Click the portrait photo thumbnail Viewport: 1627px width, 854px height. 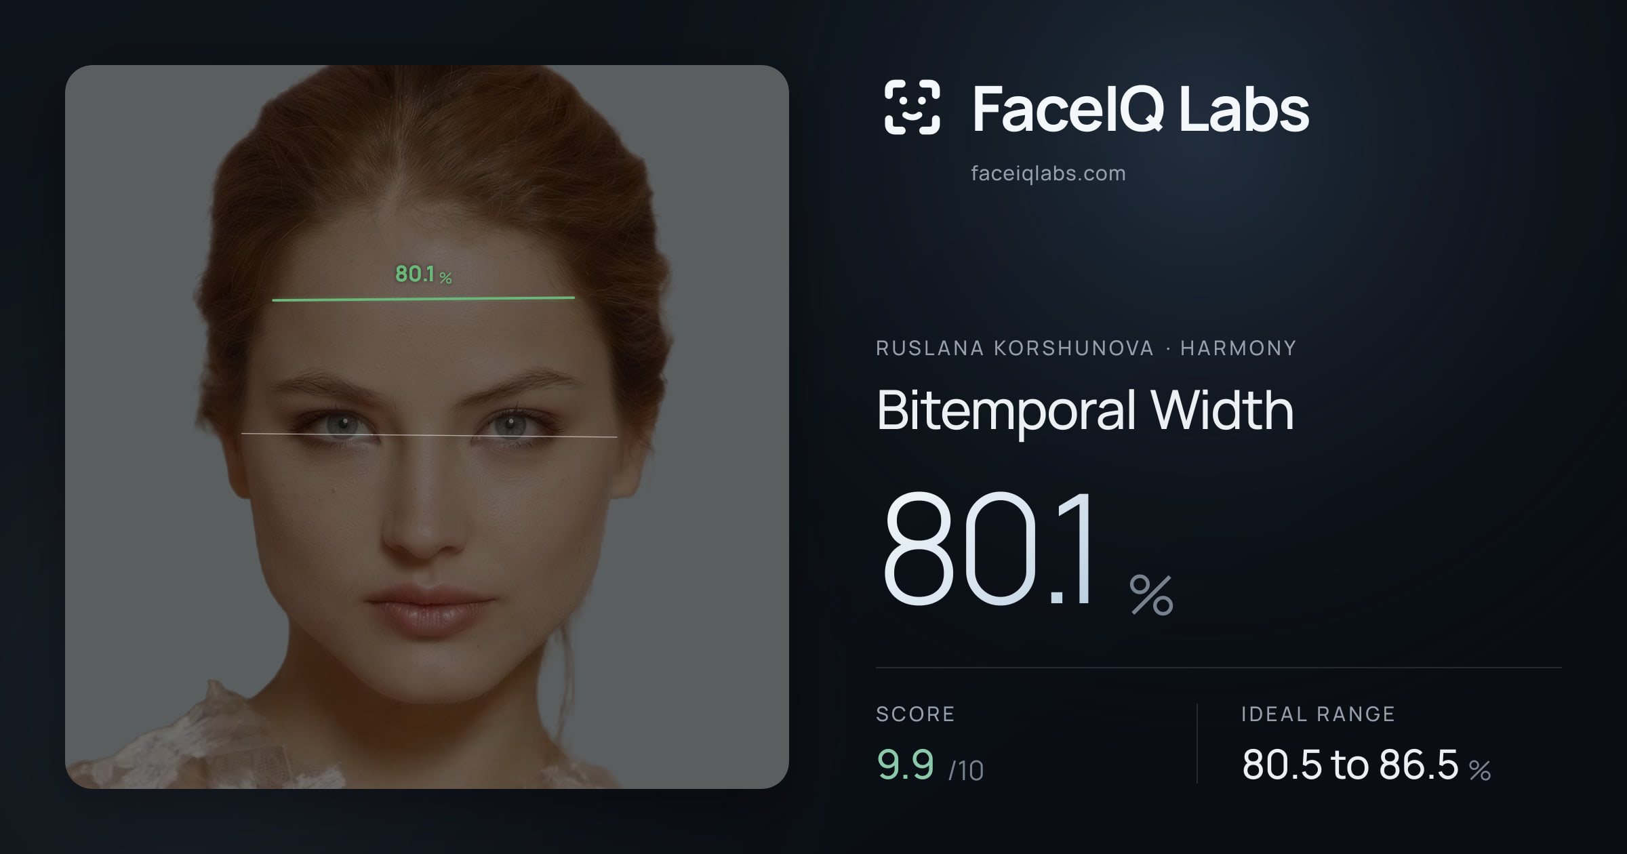427,427
